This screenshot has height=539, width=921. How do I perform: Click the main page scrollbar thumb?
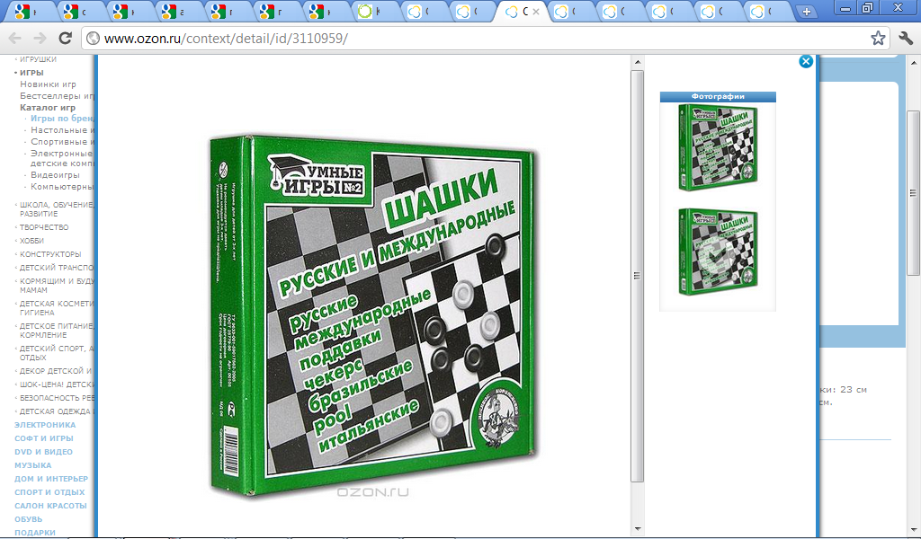pos(914,192)
